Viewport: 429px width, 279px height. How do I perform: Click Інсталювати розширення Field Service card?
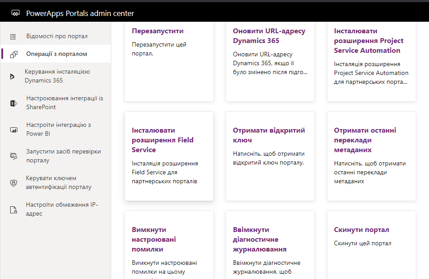169,156
